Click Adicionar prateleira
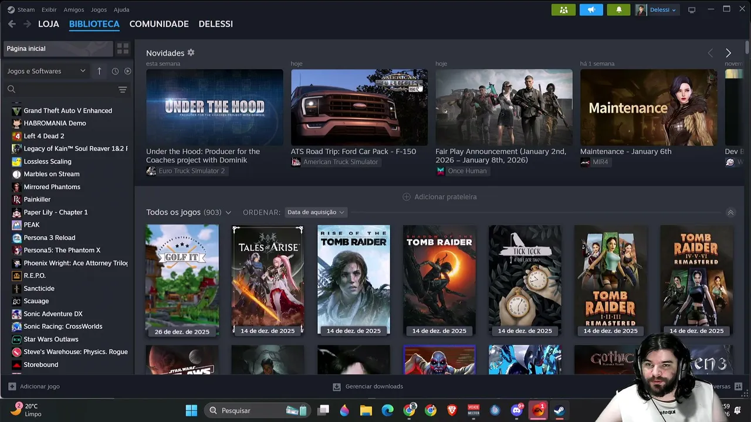Viewport: 751px width, 422px height. coord(439,197)
